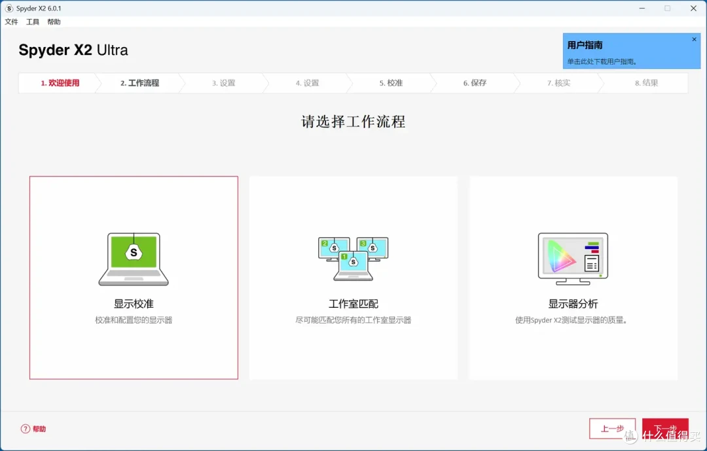Click the 上一步 back button
The height and width of the screenshot is (451, 707).
[x=612, y=429]
